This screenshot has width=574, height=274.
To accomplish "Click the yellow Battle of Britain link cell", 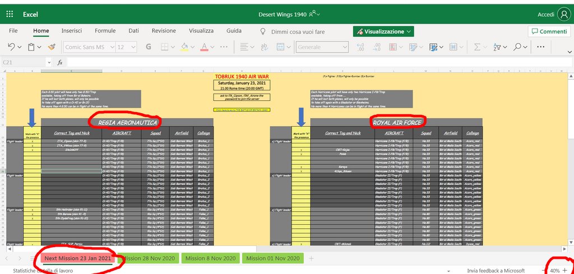I will pos(242,110).
